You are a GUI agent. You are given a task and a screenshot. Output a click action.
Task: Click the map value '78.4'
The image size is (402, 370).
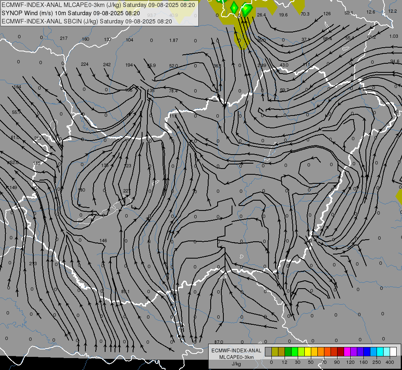(173, 91)
